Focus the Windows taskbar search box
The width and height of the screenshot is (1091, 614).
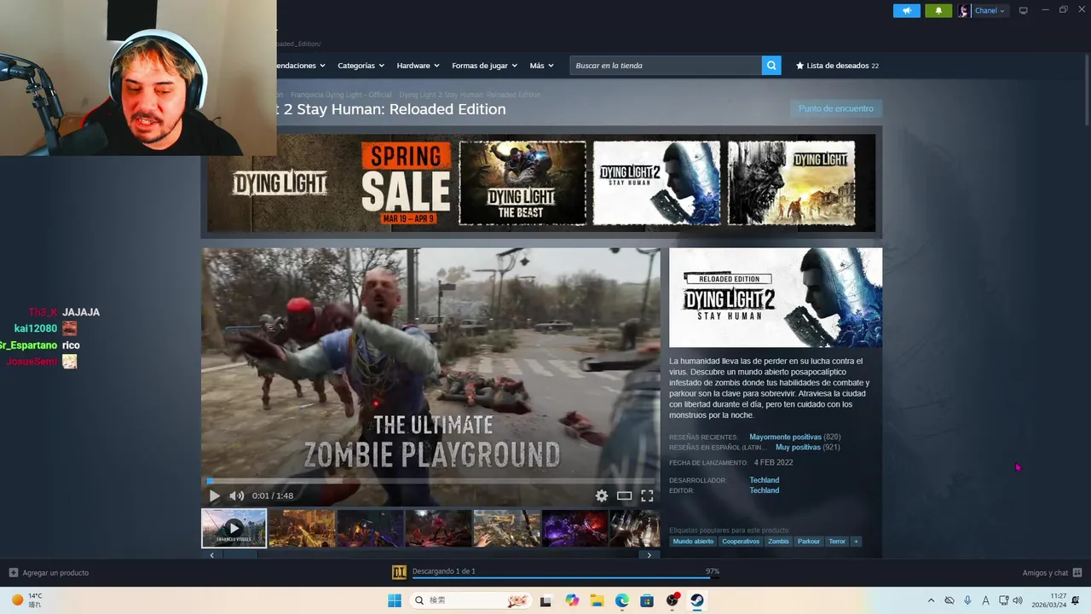[470, 600]
